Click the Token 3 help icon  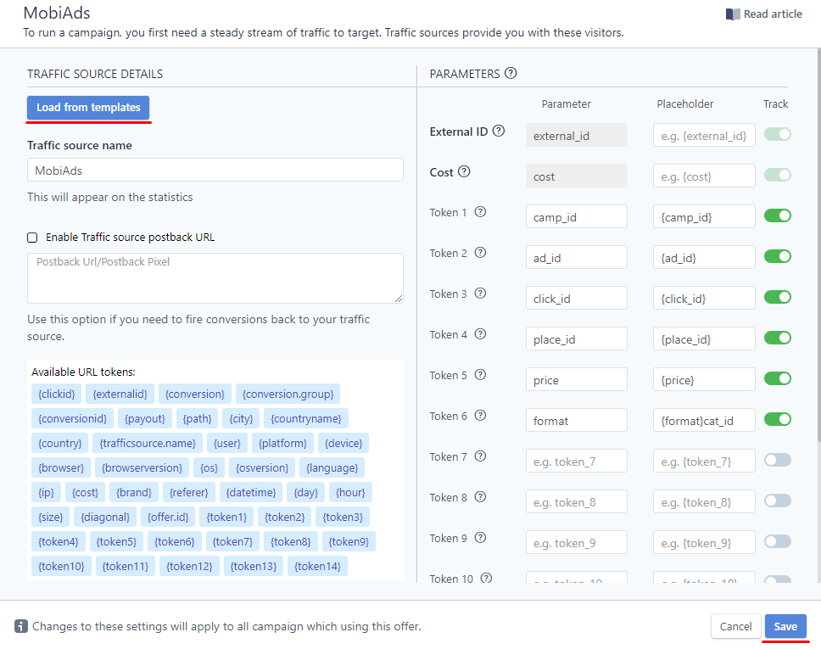point(480,294)
